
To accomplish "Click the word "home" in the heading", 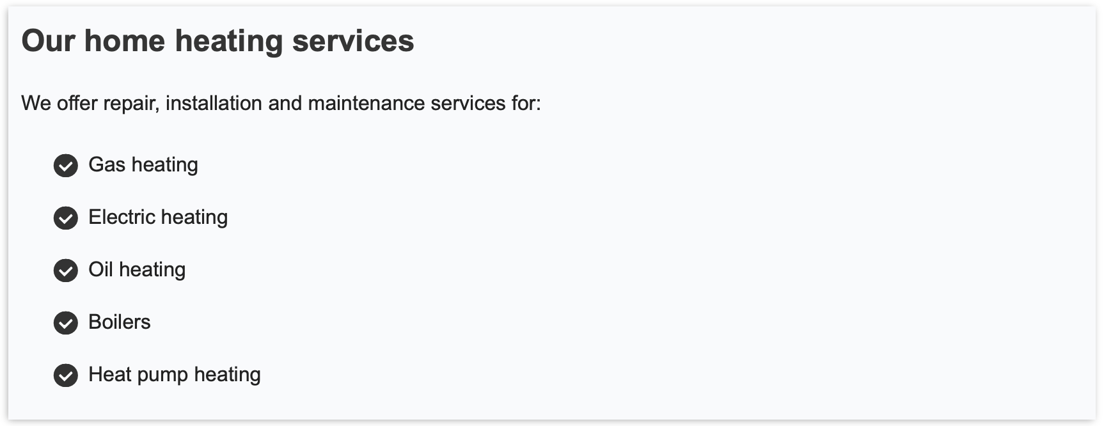I will tap(125, 41).
